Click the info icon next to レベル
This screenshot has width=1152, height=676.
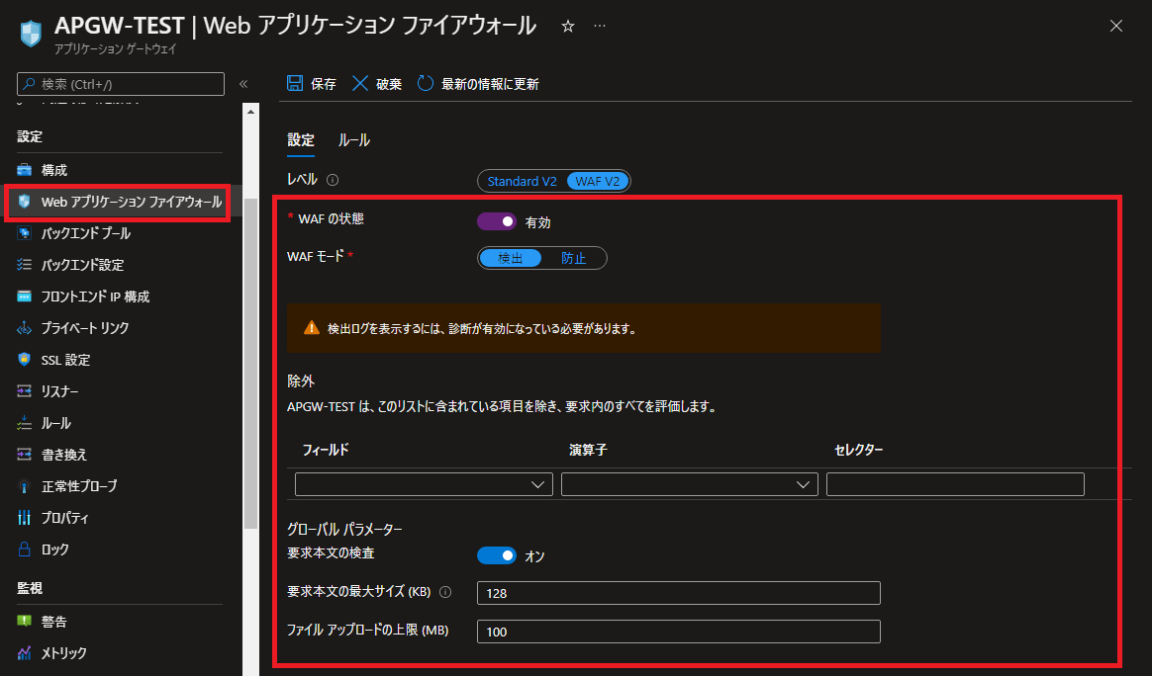(333, 180)
